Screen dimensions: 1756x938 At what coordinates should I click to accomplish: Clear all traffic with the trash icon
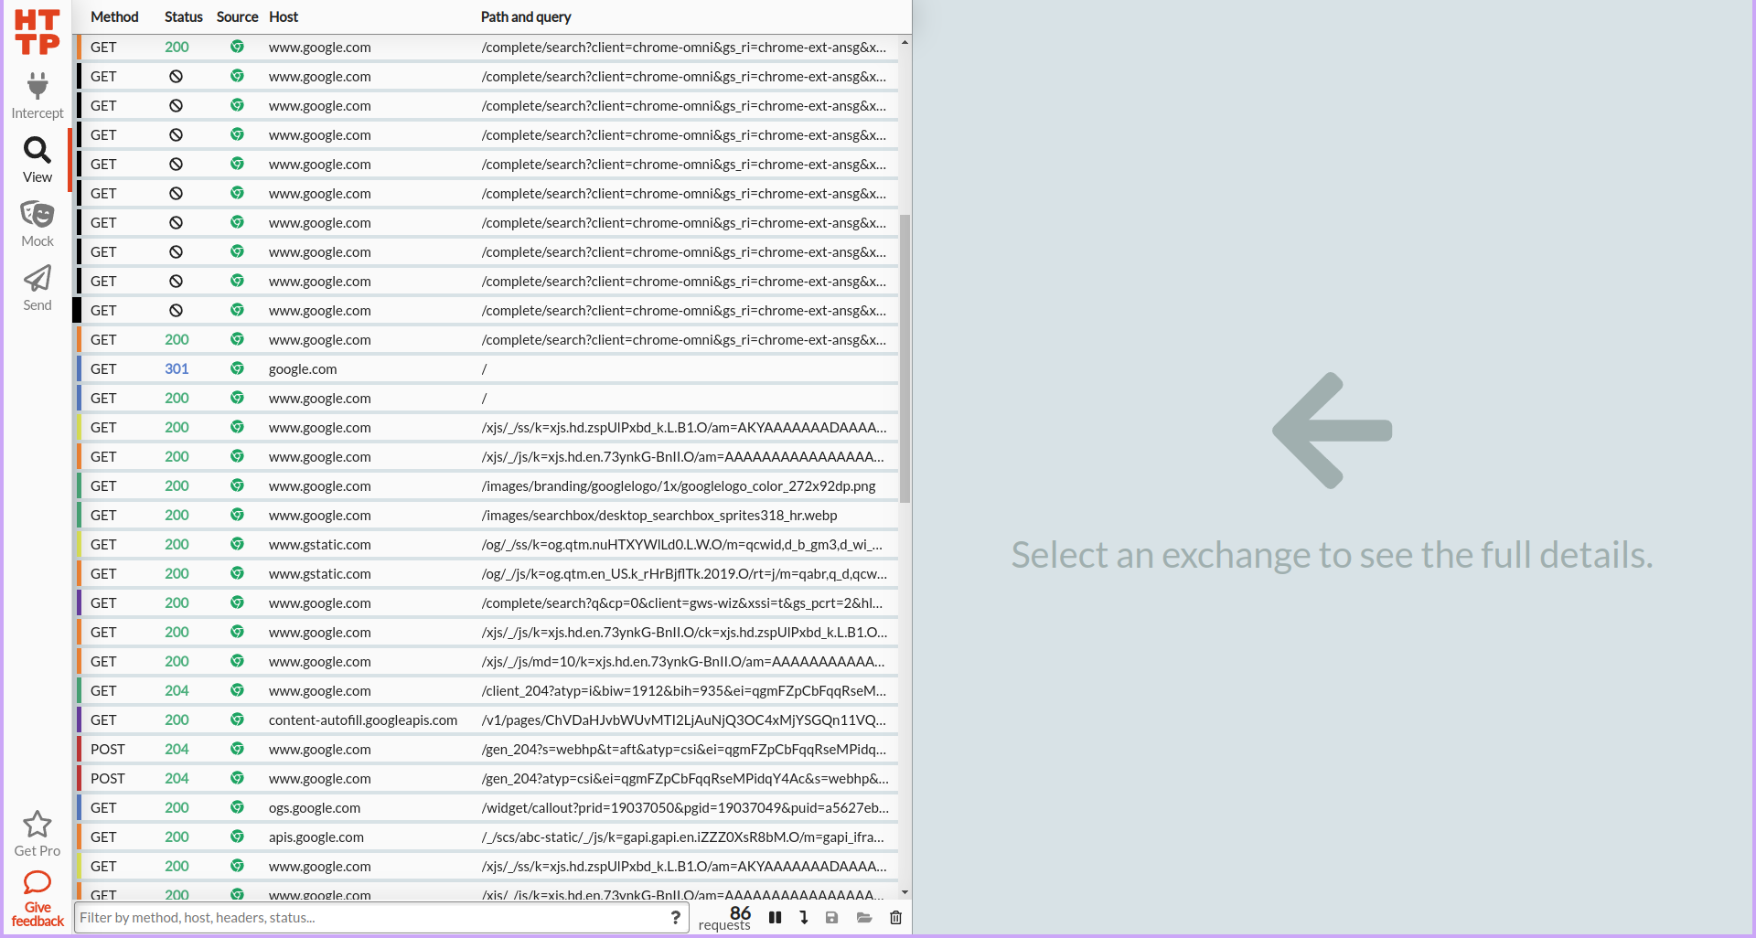coord(895,918)
